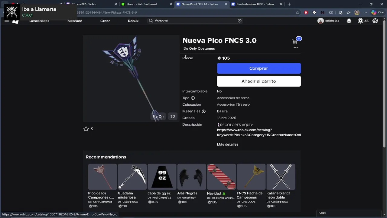Open the browser extensions puzzle icon

tap(331, 12)
